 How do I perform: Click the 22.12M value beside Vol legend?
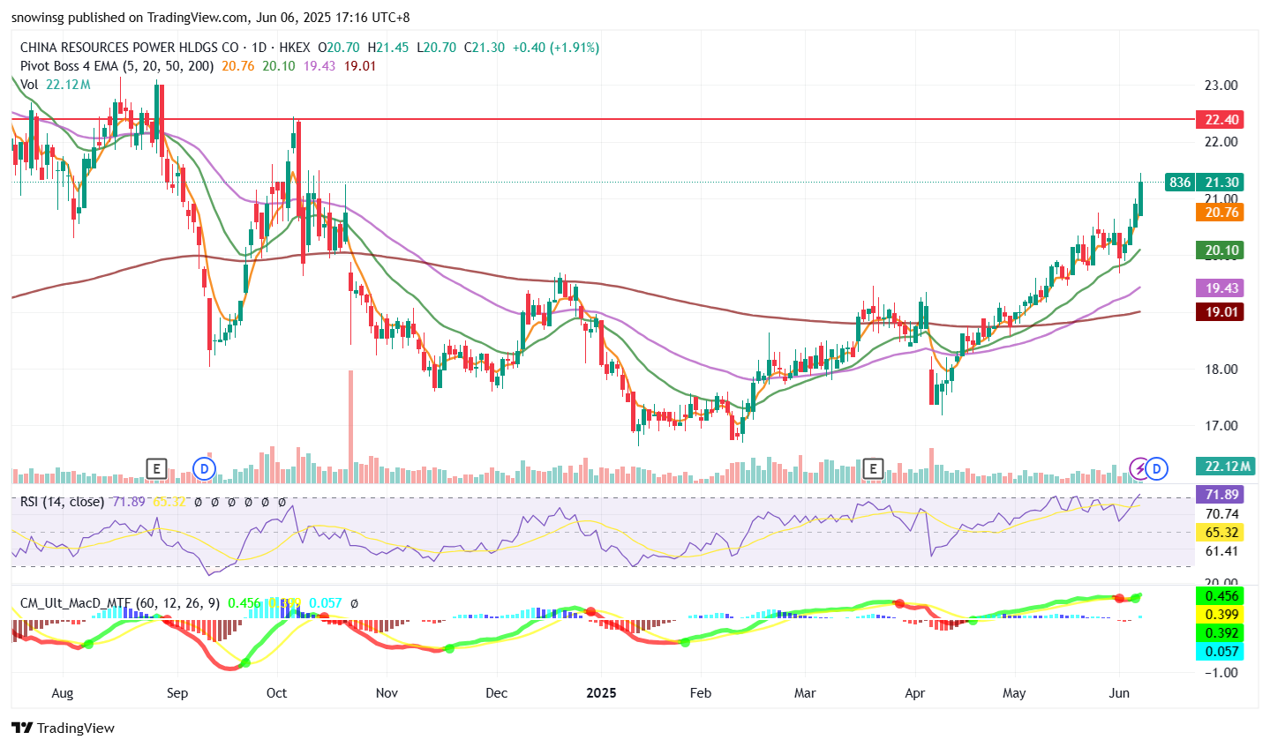pyautogui.click(x=69, y=85)
